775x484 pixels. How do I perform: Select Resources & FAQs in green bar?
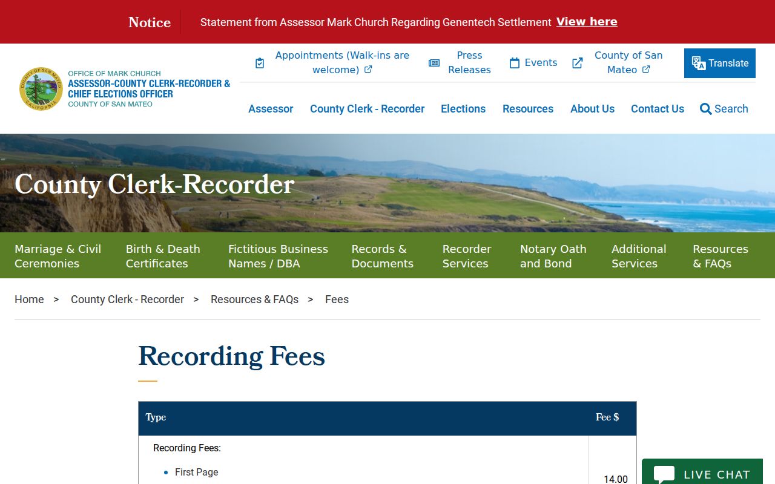(x=721, y=256)
